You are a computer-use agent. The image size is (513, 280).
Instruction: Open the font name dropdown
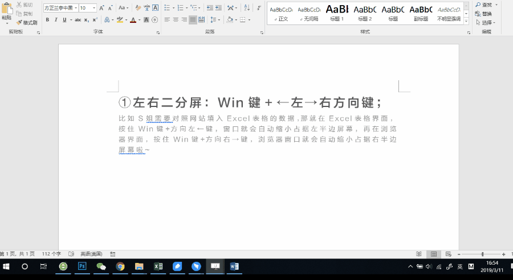75,8
